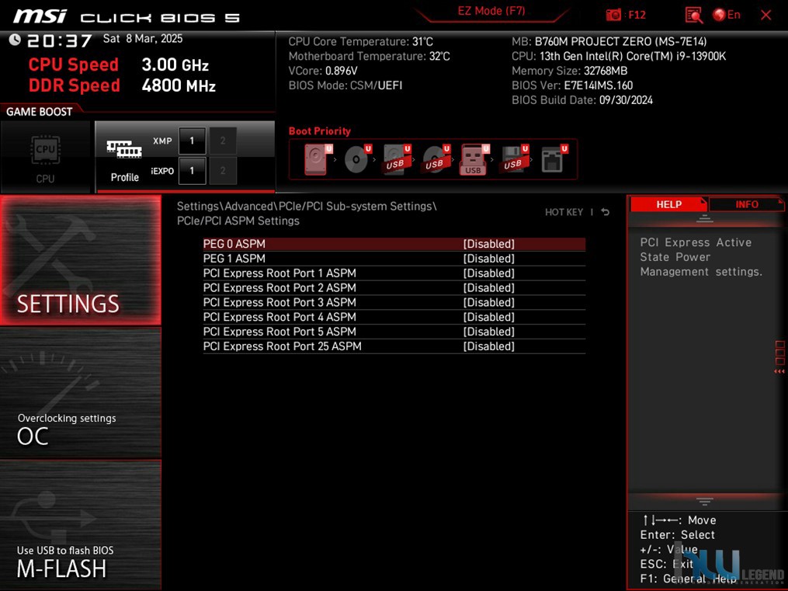Click the help panel bottom scroll handle
The height and width of the screenshot is (591, 788).
coord(705,501)
